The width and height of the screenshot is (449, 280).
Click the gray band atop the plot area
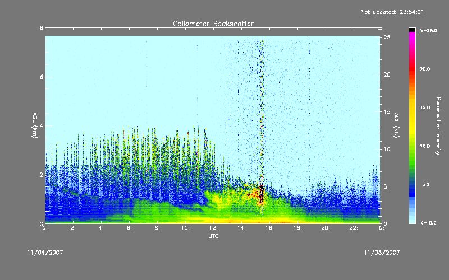tap(213, 32)
